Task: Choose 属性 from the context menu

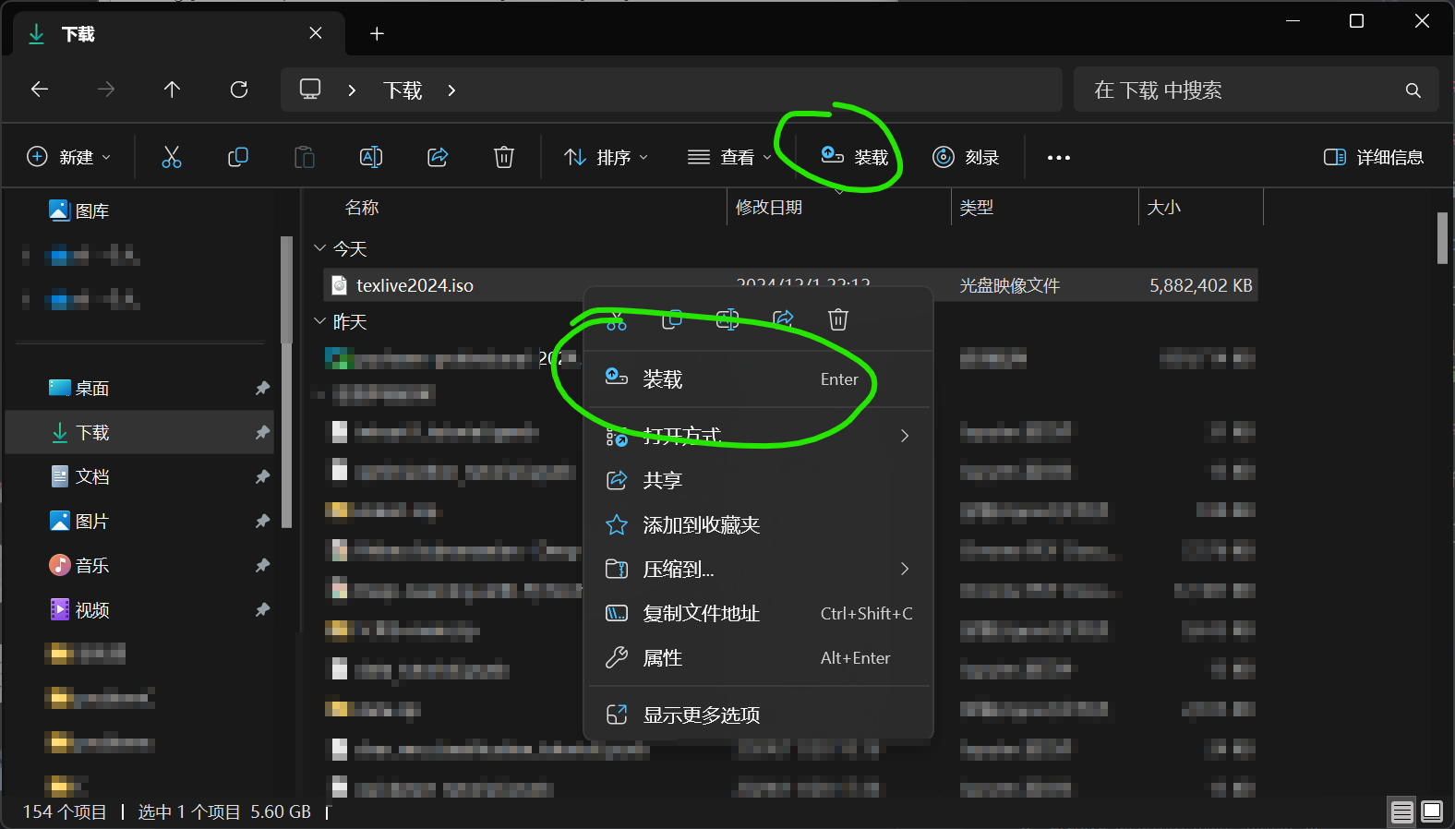Action: coord(663,658)
